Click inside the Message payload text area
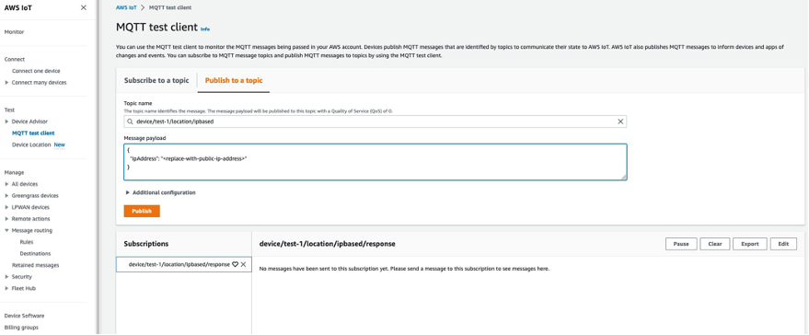Screen dimensions: 809x335 coord(376,162)
